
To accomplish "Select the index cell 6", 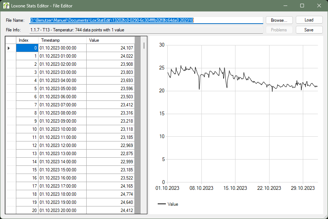I will (x=27, y=97).
